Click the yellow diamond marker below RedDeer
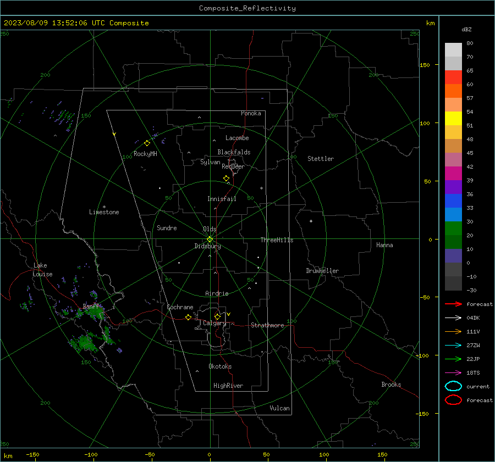The height and width of the screenshot is (462, 495). (x=227, y=179)
